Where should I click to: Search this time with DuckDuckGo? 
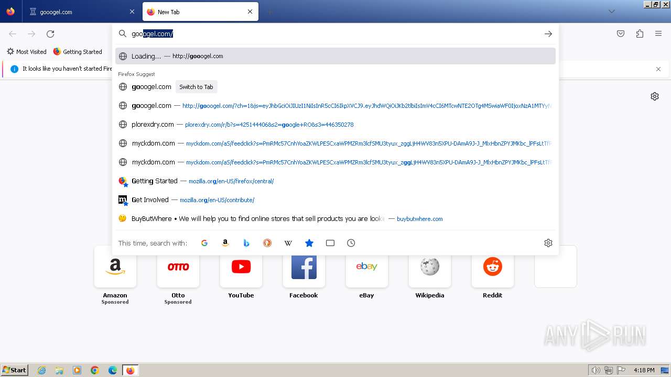pos(267,243)
